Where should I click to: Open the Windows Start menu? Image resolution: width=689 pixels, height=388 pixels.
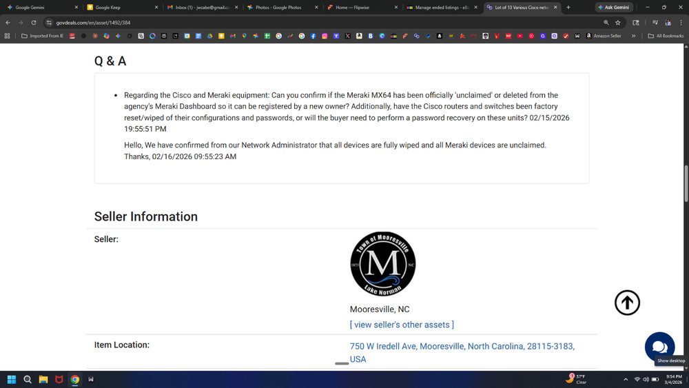(12, 379)
